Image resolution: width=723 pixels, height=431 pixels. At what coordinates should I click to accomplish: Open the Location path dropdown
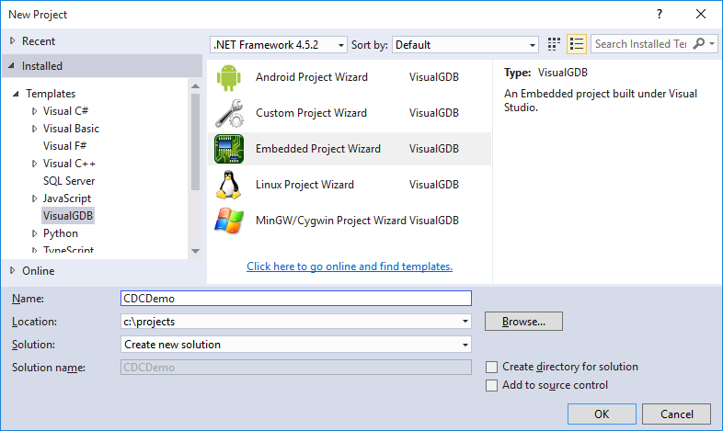pyautogui.click(x=465, y=322)
